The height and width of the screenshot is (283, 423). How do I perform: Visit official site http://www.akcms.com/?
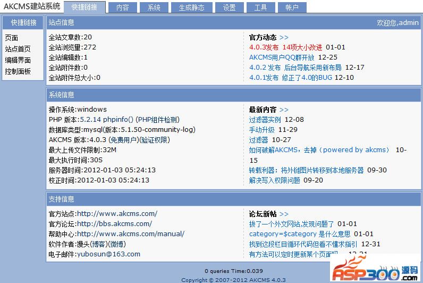coord(117,214)
